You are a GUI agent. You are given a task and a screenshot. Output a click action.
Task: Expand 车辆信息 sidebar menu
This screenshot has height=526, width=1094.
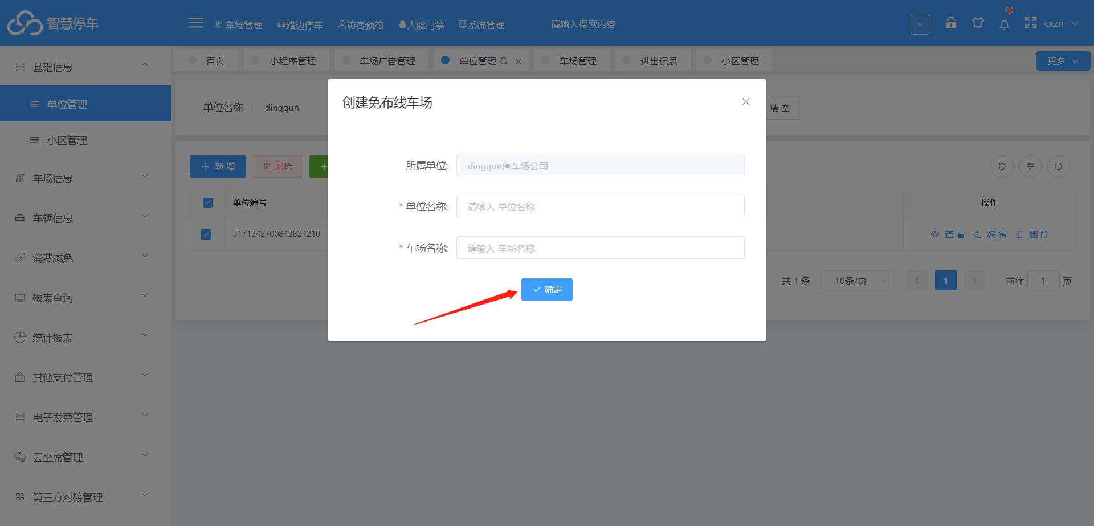[85, 218]
